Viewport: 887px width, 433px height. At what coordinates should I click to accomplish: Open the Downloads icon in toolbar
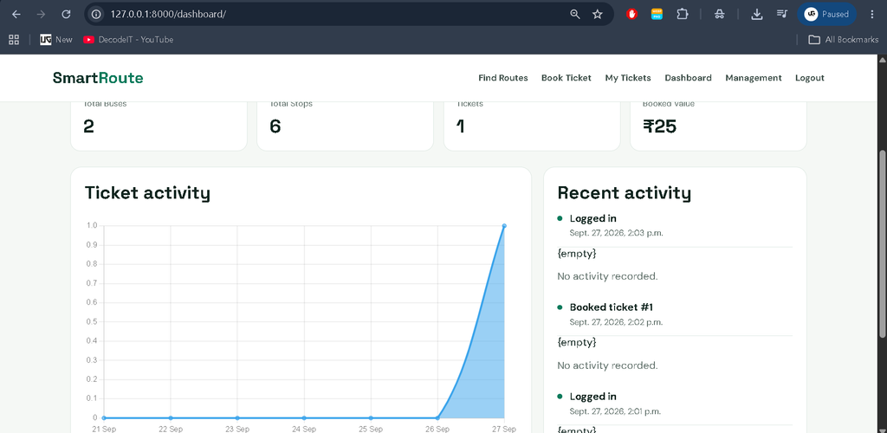[757, 14]
